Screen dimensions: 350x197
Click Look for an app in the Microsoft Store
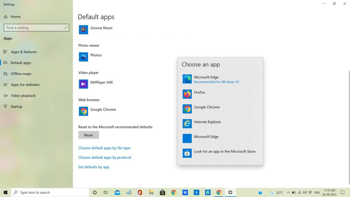tap(225, 153)
